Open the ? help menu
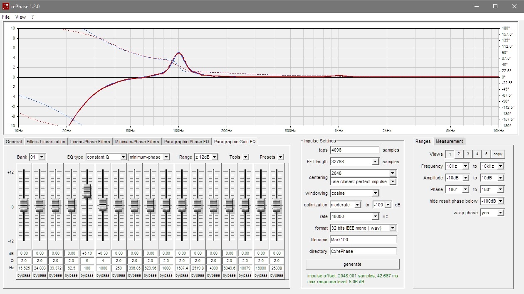The height and width of the screenshot is (294, 524). pos(32,17)
